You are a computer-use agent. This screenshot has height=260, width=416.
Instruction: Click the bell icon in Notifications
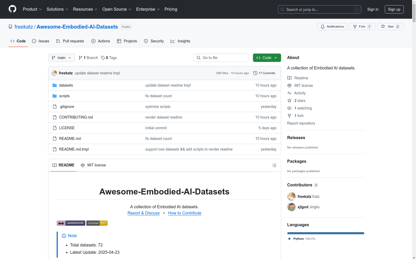[x=323, y=27]
